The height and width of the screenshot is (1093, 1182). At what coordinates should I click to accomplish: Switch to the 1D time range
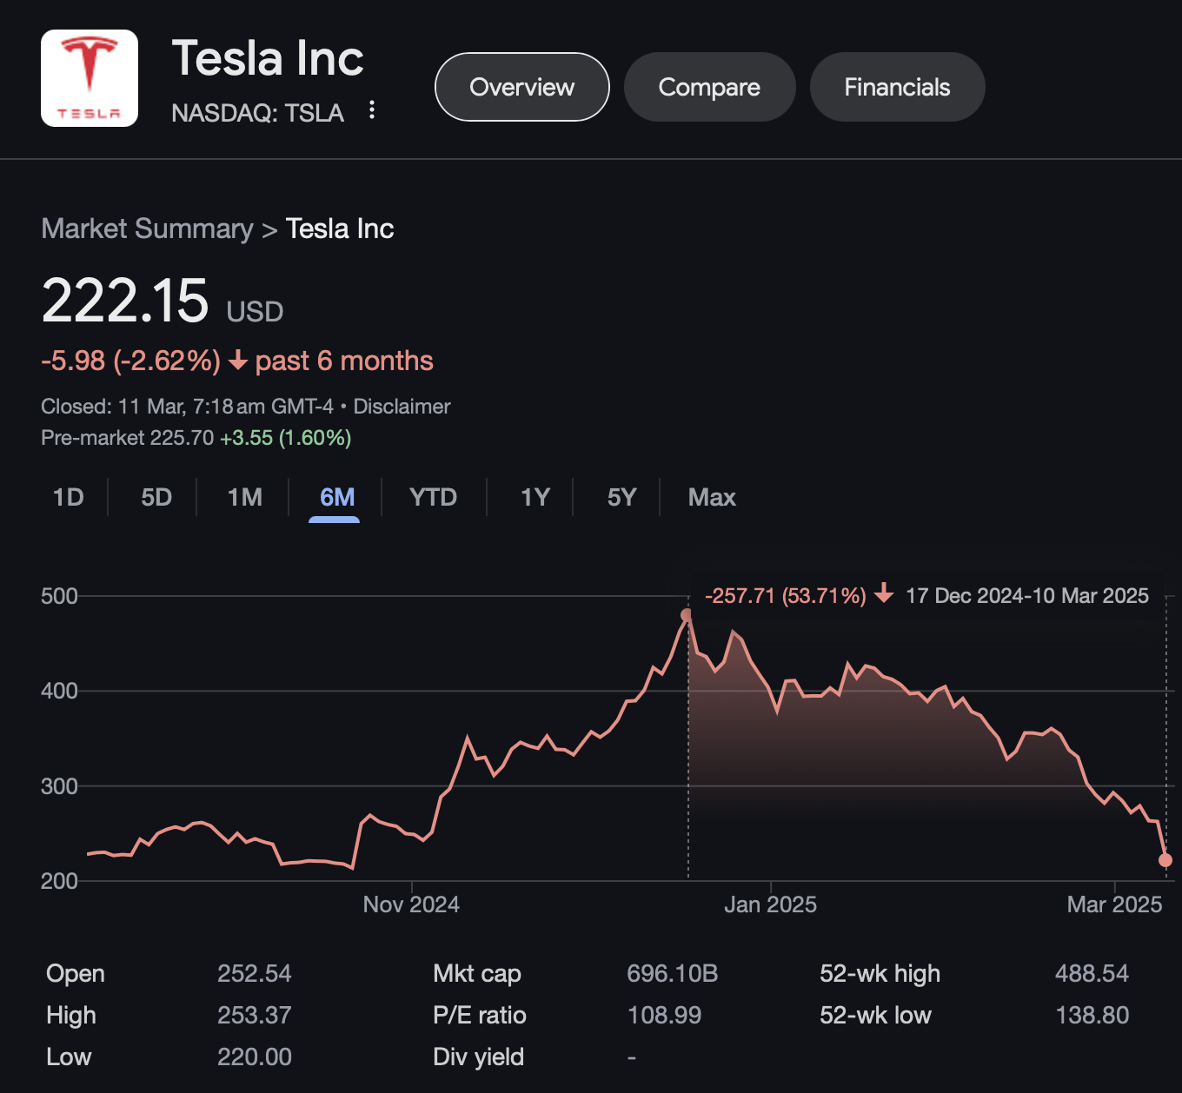tap(67, 497)
